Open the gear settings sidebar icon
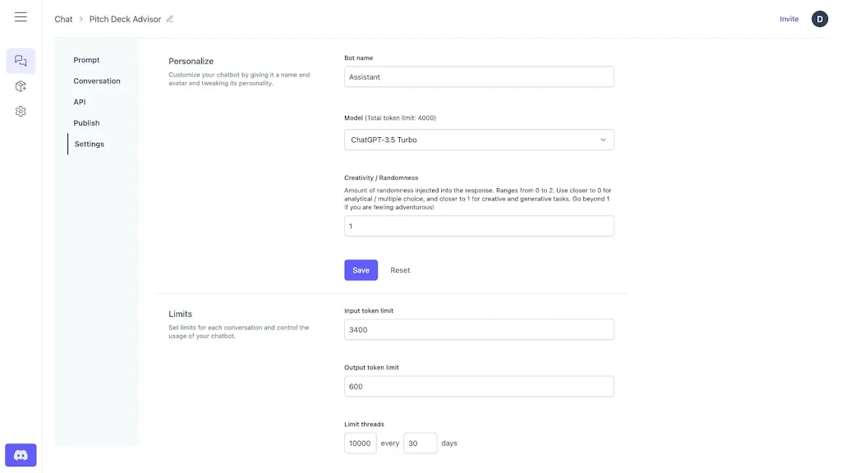 pos(21,111)
